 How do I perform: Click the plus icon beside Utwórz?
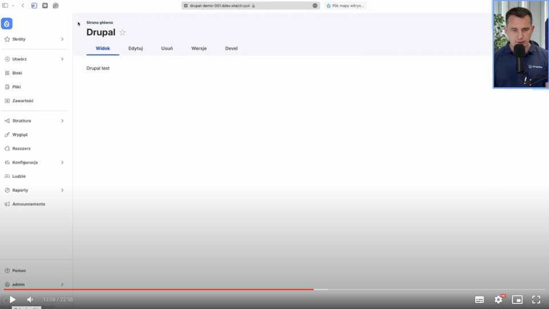[x=7, y=59]
